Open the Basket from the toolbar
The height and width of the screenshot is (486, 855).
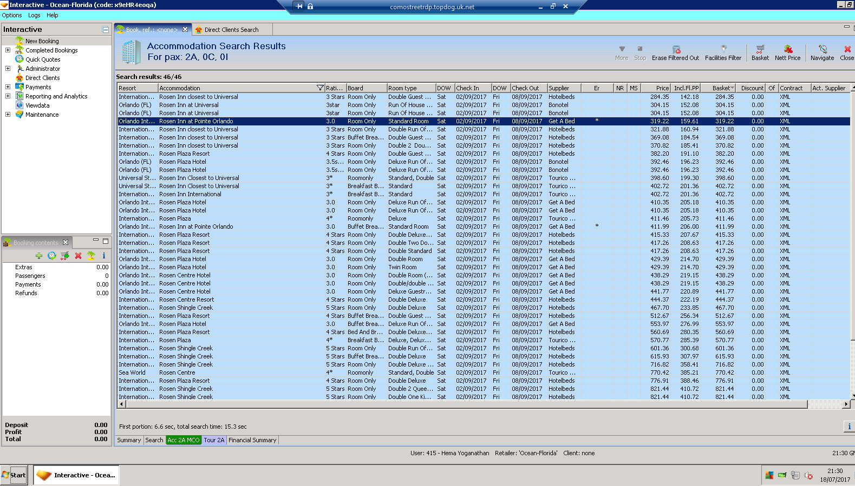pos(760,49)
